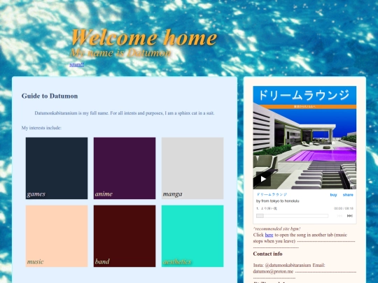Click the Welcome home heading
Viewport: 378px width, 283px height.
click(144, 37)
